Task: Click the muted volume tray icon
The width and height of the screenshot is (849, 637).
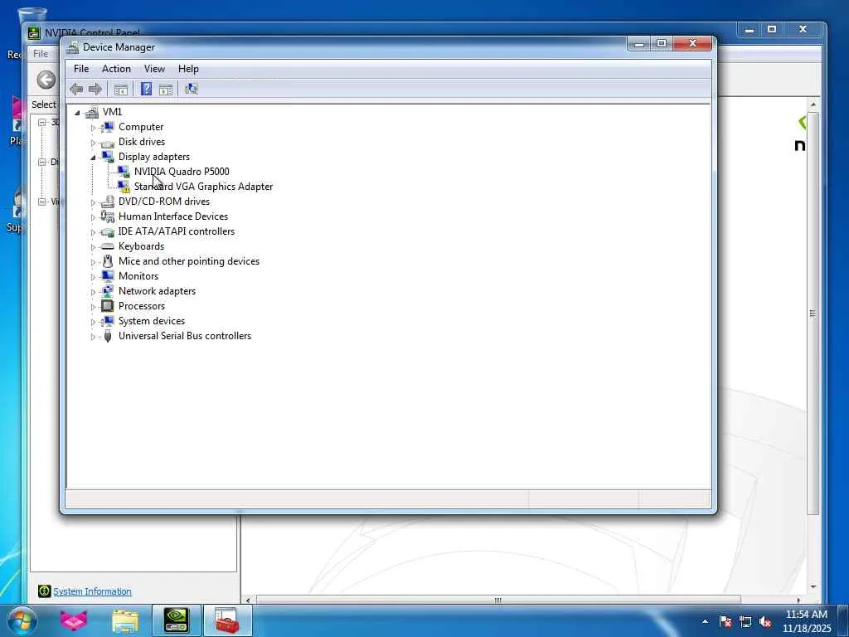Action: [765, 622]
